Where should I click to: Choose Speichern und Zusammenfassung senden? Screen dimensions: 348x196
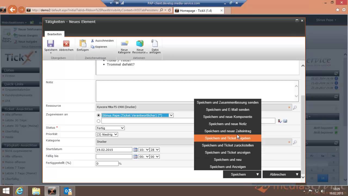tap(228, 103)
